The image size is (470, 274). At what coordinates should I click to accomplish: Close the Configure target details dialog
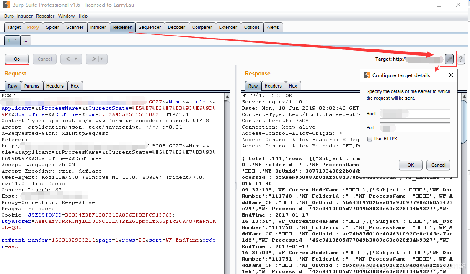[x=451, y=75]
